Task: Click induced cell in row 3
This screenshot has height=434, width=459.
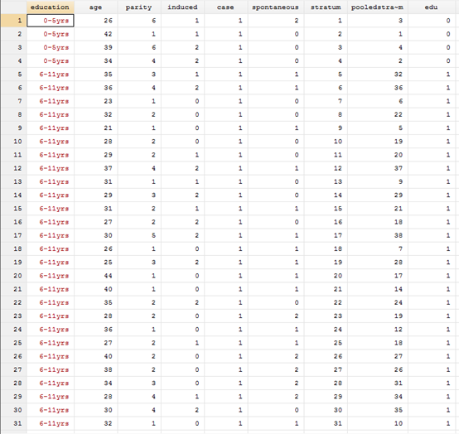Action: [x=182, y=47]
